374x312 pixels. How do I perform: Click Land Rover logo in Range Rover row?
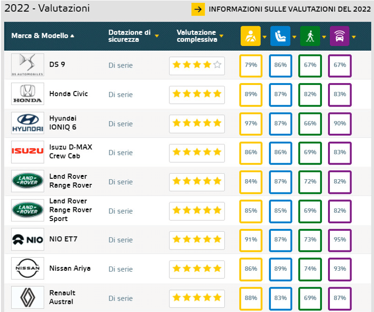(28, 181)
